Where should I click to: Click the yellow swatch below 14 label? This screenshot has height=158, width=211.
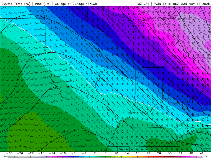[x=130, y=157]
